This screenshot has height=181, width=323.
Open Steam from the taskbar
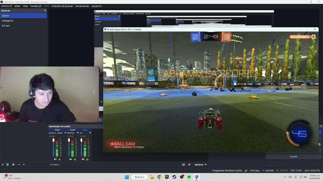click(174, 177)
